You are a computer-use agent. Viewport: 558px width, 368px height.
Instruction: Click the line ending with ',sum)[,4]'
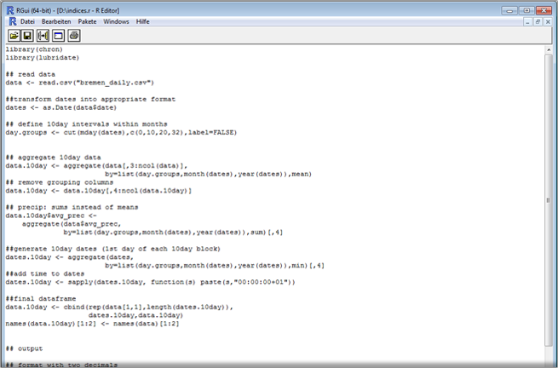pyautogui.click(x=173, y=232)
